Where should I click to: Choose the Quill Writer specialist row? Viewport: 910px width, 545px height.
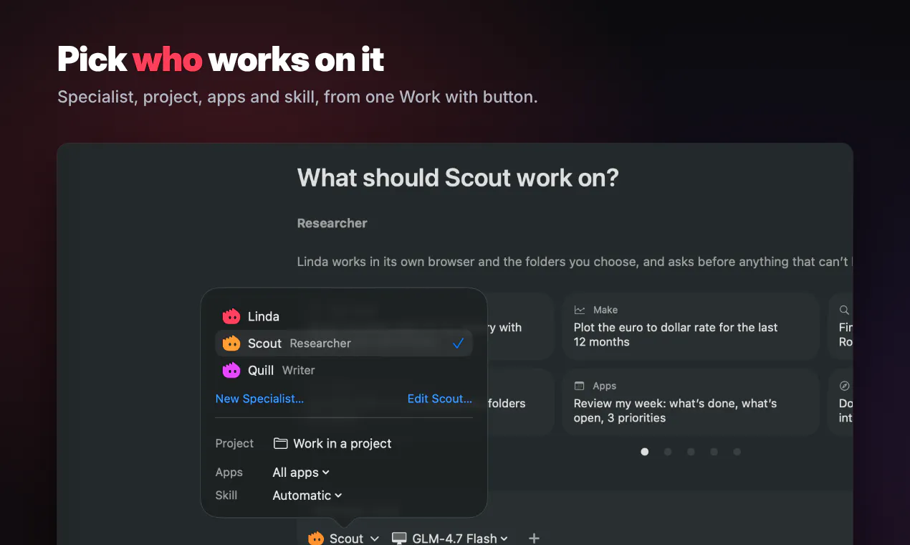pos(344,370)
